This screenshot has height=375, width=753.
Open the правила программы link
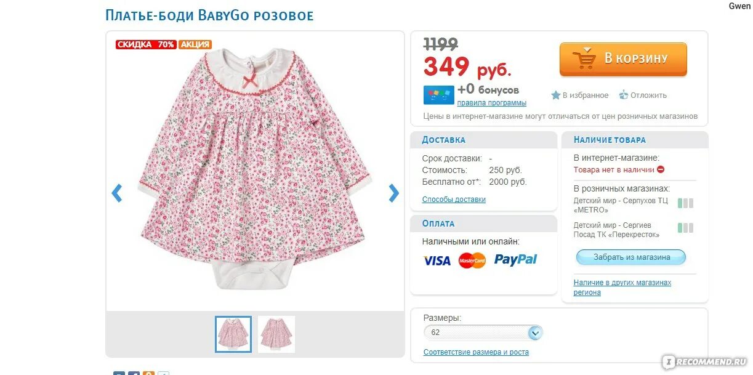pyautogui.click(x=491, y=103)
